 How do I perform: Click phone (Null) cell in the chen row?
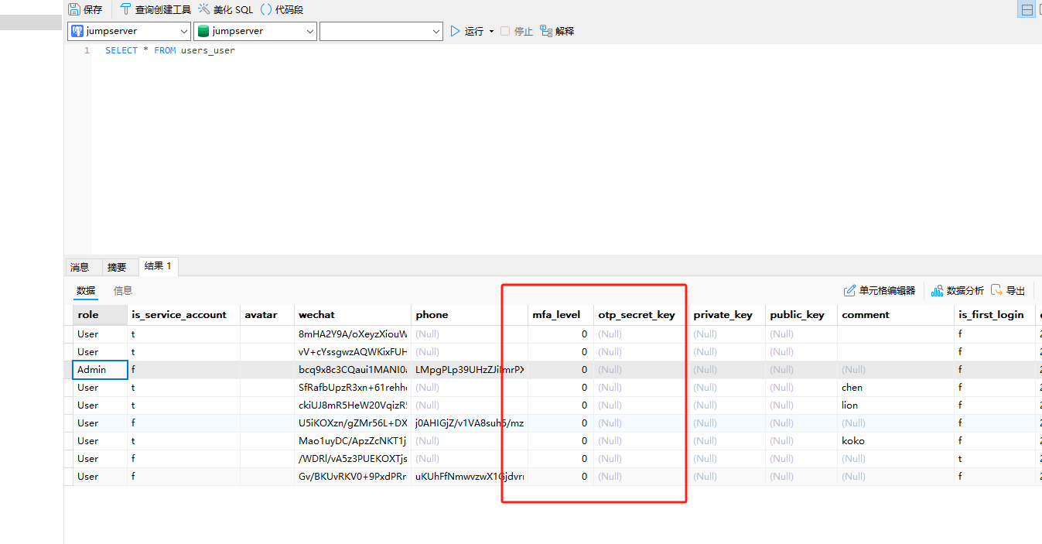click(469, 388)
